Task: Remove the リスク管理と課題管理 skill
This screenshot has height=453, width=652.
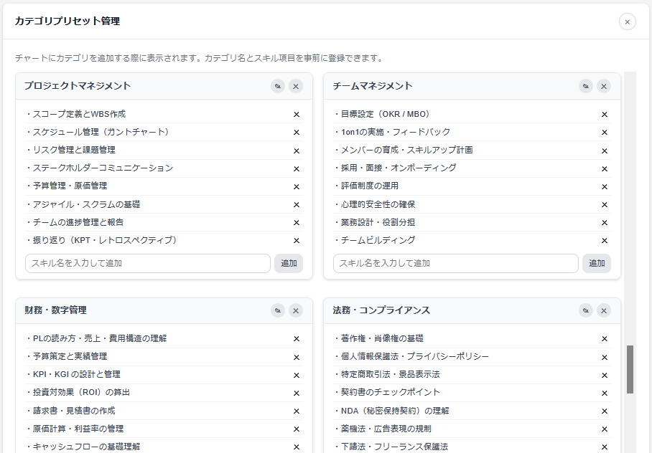Action: point(297,151)
